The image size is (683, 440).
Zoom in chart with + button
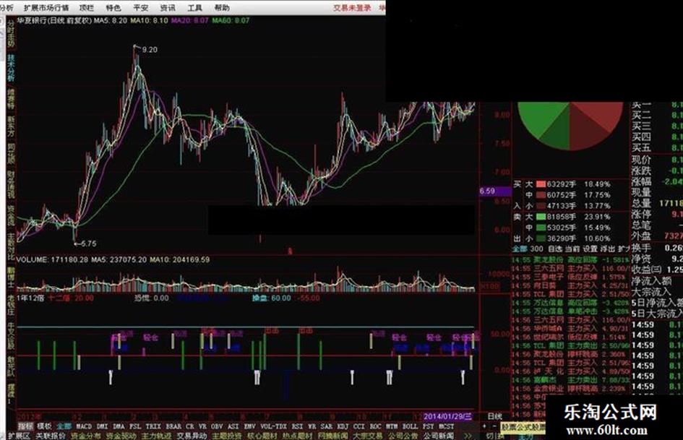tap(485, 426)
